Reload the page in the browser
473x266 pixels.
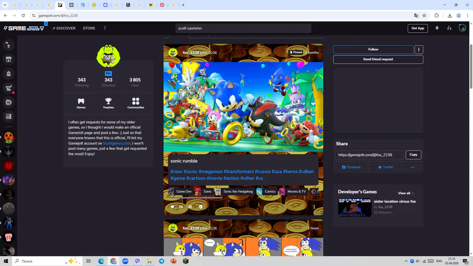coord(23,15)
